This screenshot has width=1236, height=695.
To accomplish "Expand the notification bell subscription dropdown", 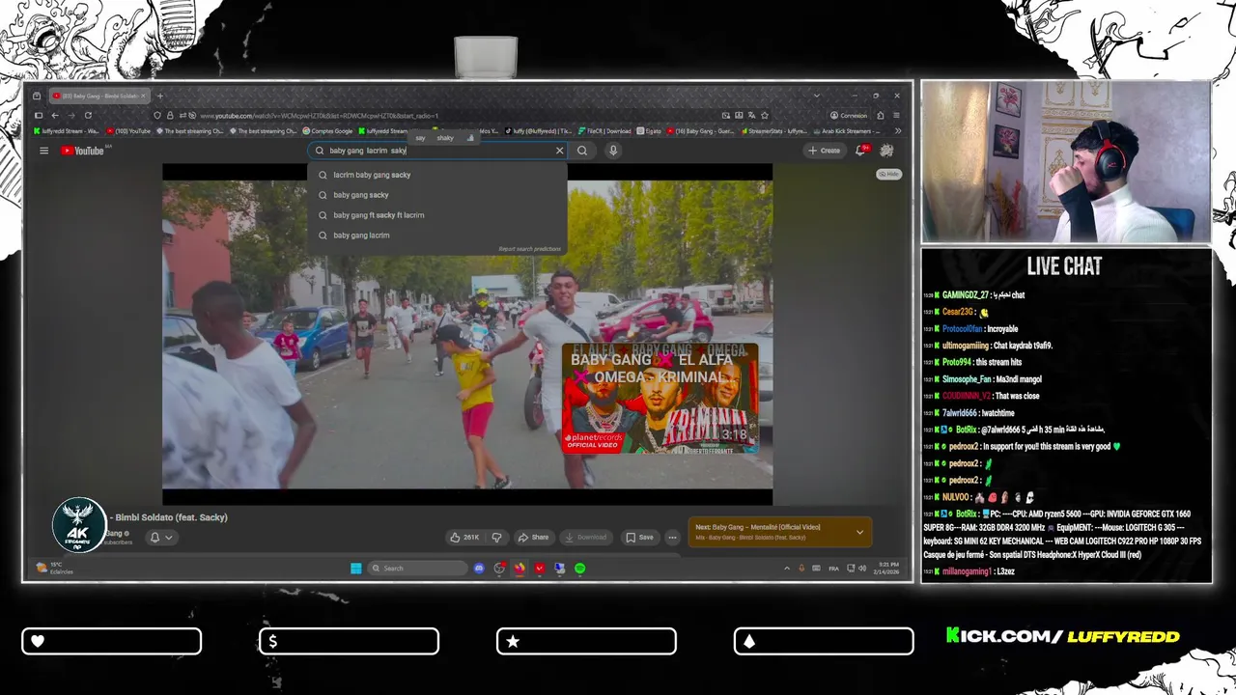I will coord(161,538).
